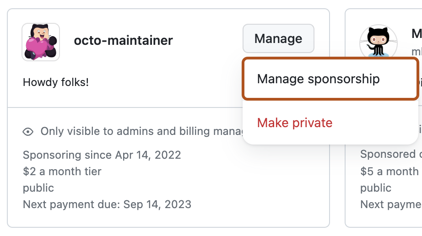Click "Next payment due: Sep 14, 2023"

[107, 204]
